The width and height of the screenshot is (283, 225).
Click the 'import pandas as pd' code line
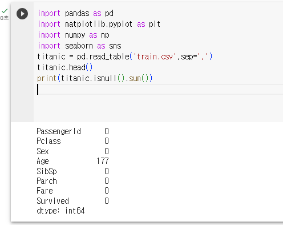75,14
